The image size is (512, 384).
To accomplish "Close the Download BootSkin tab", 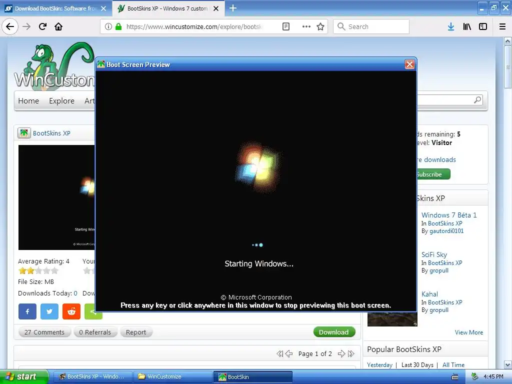I will pos(103,8).
